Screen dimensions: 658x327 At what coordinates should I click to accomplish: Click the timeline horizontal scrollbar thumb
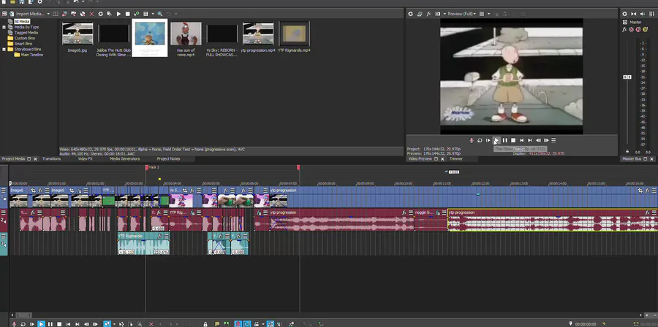(x=23, y=315)
